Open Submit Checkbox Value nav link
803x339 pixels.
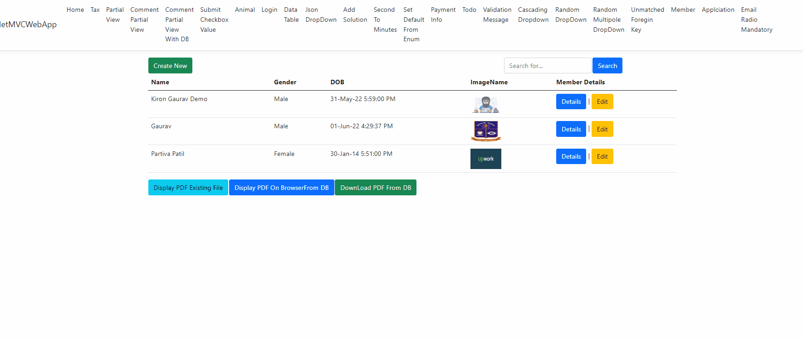tap(214, 19)
